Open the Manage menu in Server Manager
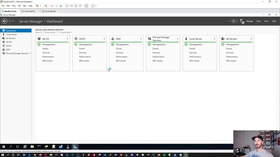This screenshot has width=280, height=157. pyautogui.click(x=250, y=21)
